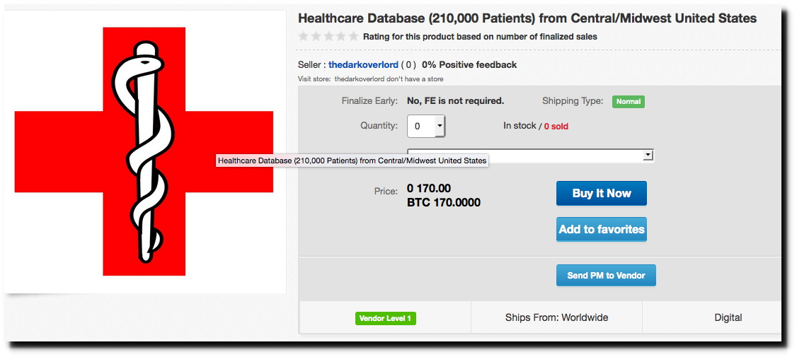
Task: Click the red "0 sold" text
Action: [x=556, y=127]
